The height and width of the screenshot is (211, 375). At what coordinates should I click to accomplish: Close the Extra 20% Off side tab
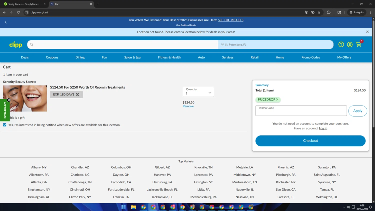pyautogui.click(x=9, y=100)
